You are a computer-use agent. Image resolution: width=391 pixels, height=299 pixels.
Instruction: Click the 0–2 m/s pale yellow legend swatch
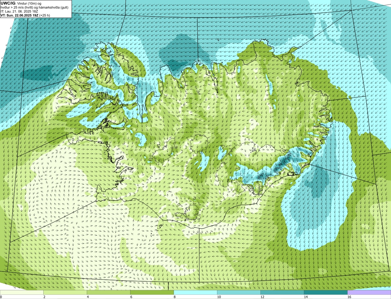click(x=22, y=292)
